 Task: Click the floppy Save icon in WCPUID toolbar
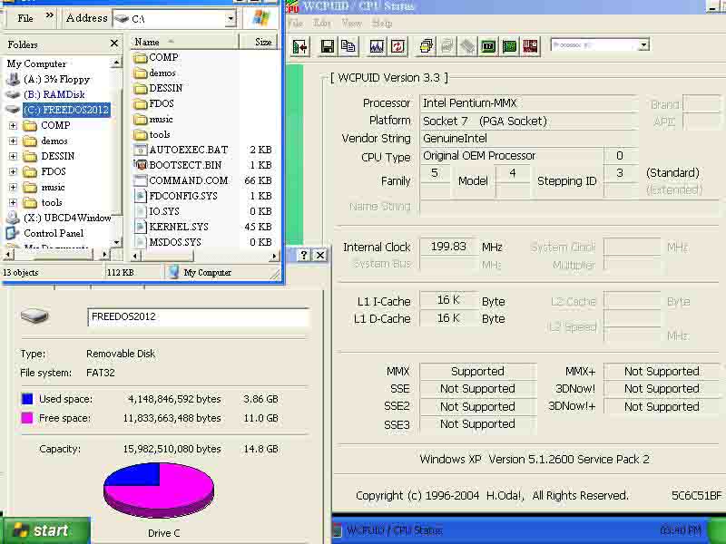click(x=328, y=46)
